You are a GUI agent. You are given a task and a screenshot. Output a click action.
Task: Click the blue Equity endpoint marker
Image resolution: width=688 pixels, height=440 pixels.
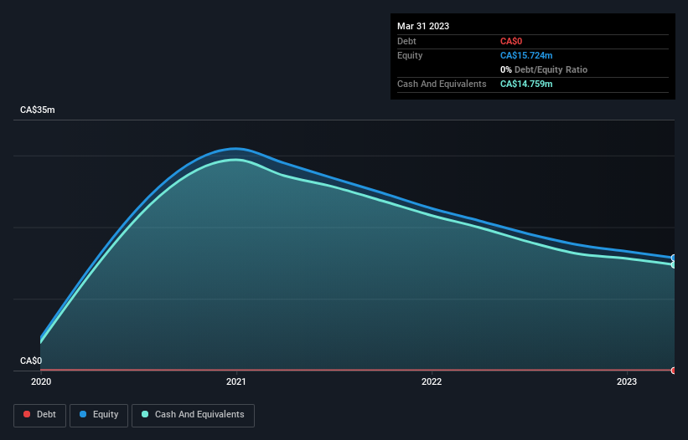[674, 258]
